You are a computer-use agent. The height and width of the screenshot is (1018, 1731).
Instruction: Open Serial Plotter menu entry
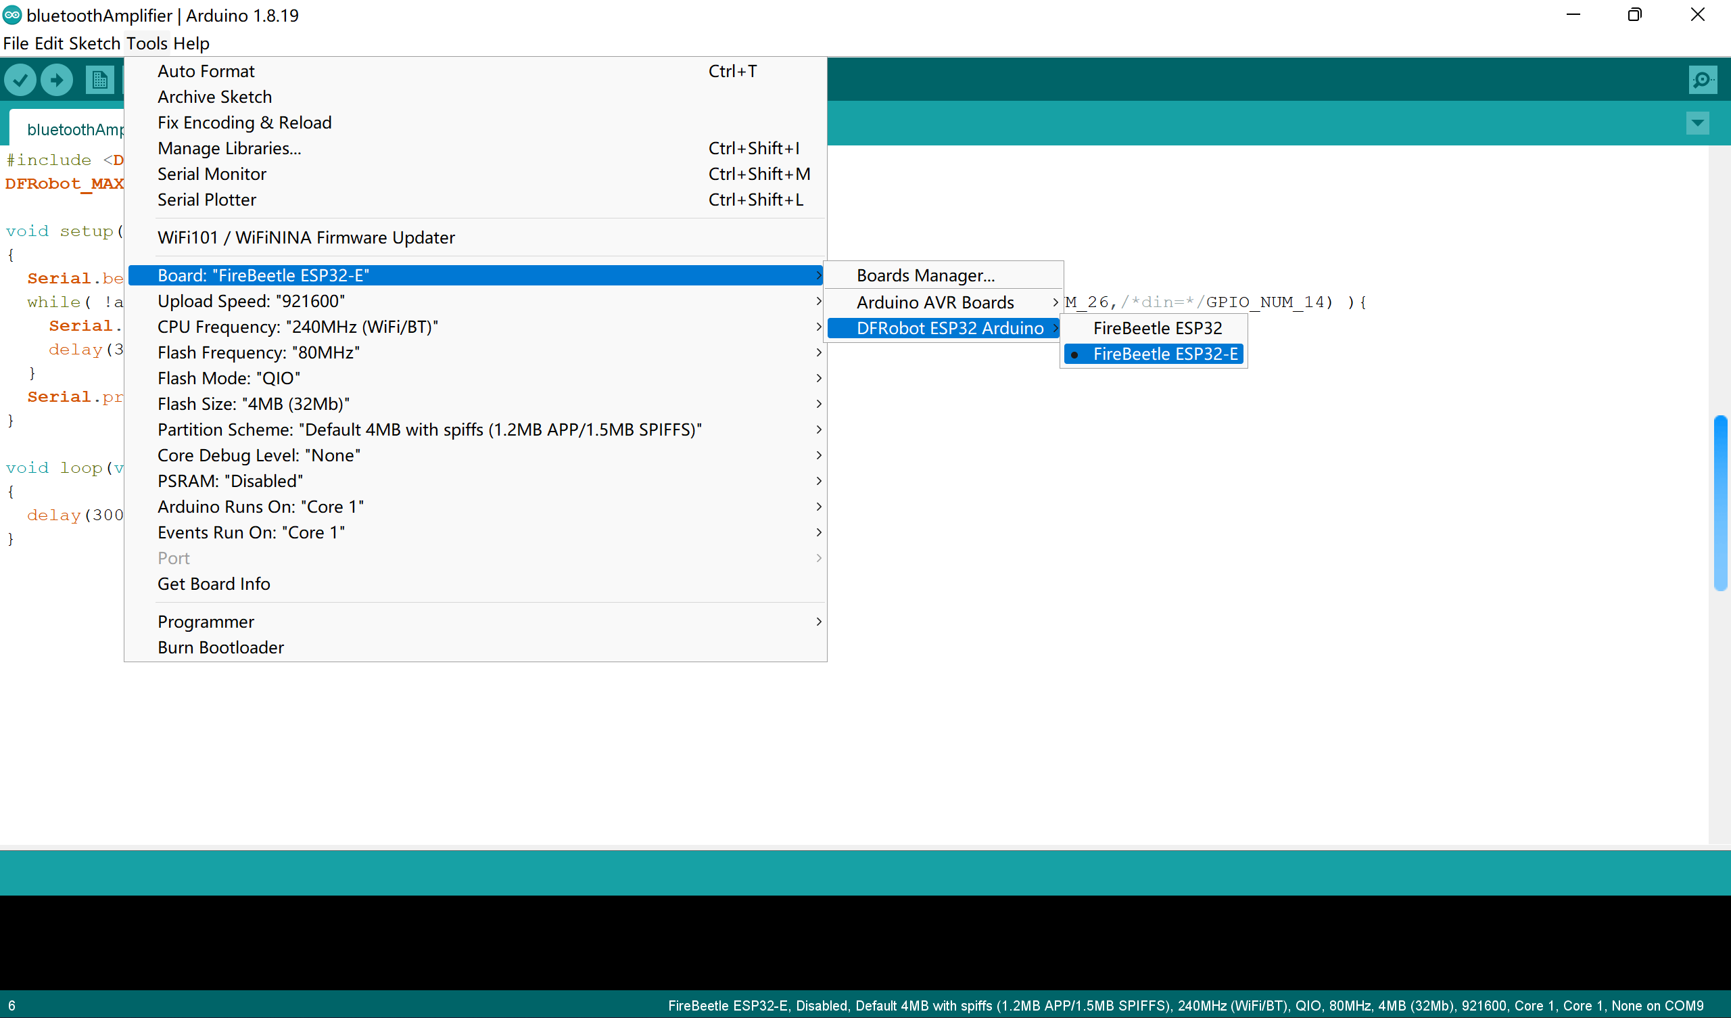click(x=477, y=200)
